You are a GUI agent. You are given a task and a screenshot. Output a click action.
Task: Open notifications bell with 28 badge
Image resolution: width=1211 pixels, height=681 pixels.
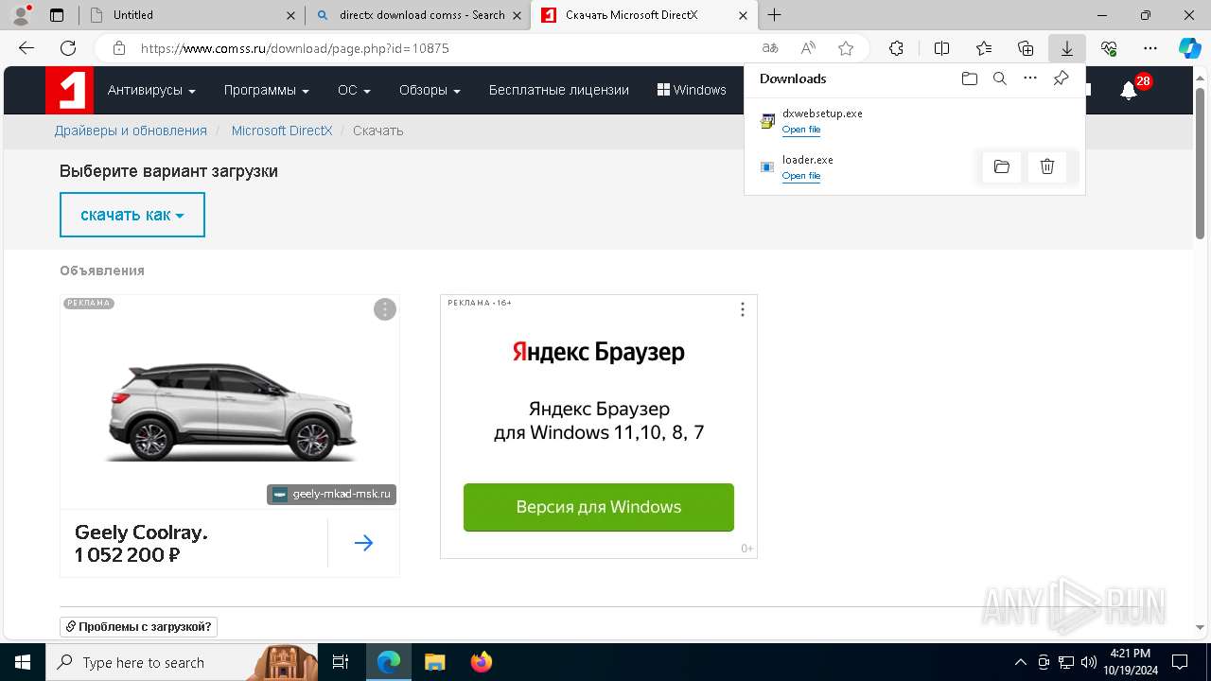pyautogui.click(x=1130, y=90)
